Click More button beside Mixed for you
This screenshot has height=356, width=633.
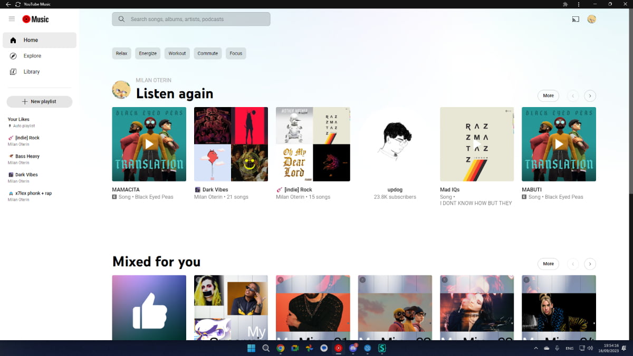click(548, 264)
